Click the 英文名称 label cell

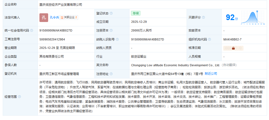[x=112, y=65]
